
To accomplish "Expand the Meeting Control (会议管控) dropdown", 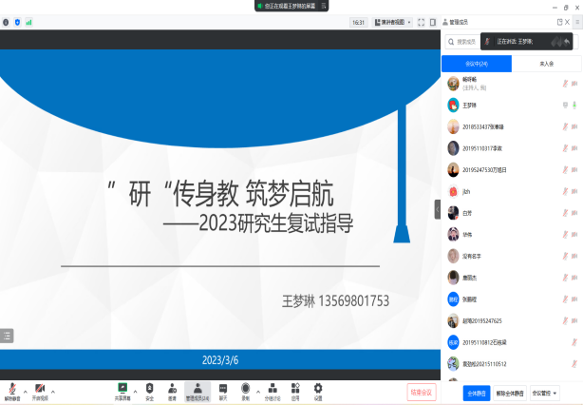I will click(x=544, y=392).
